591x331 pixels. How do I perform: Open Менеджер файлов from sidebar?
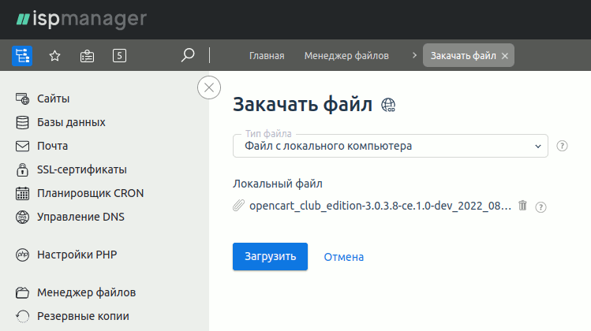[x=86, y=292]
